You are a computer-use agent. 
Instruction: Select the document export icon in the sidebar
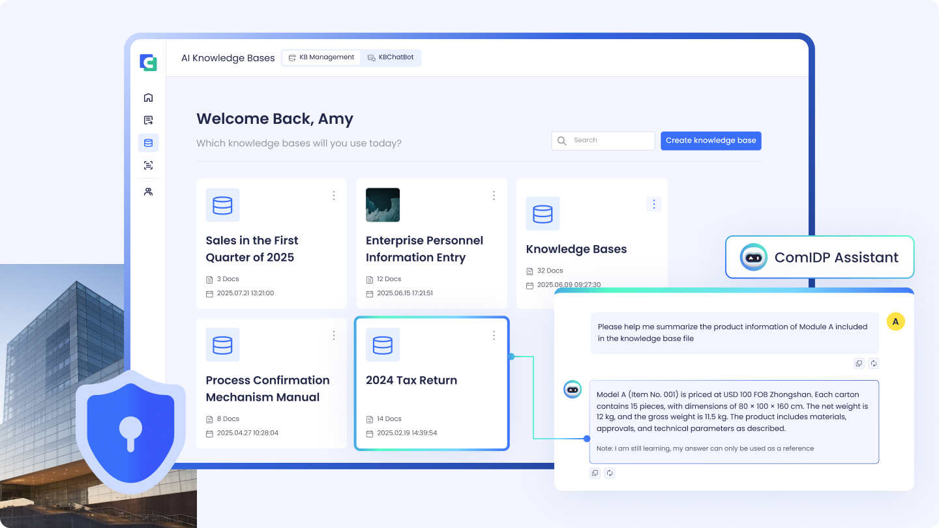click(148, 119)
